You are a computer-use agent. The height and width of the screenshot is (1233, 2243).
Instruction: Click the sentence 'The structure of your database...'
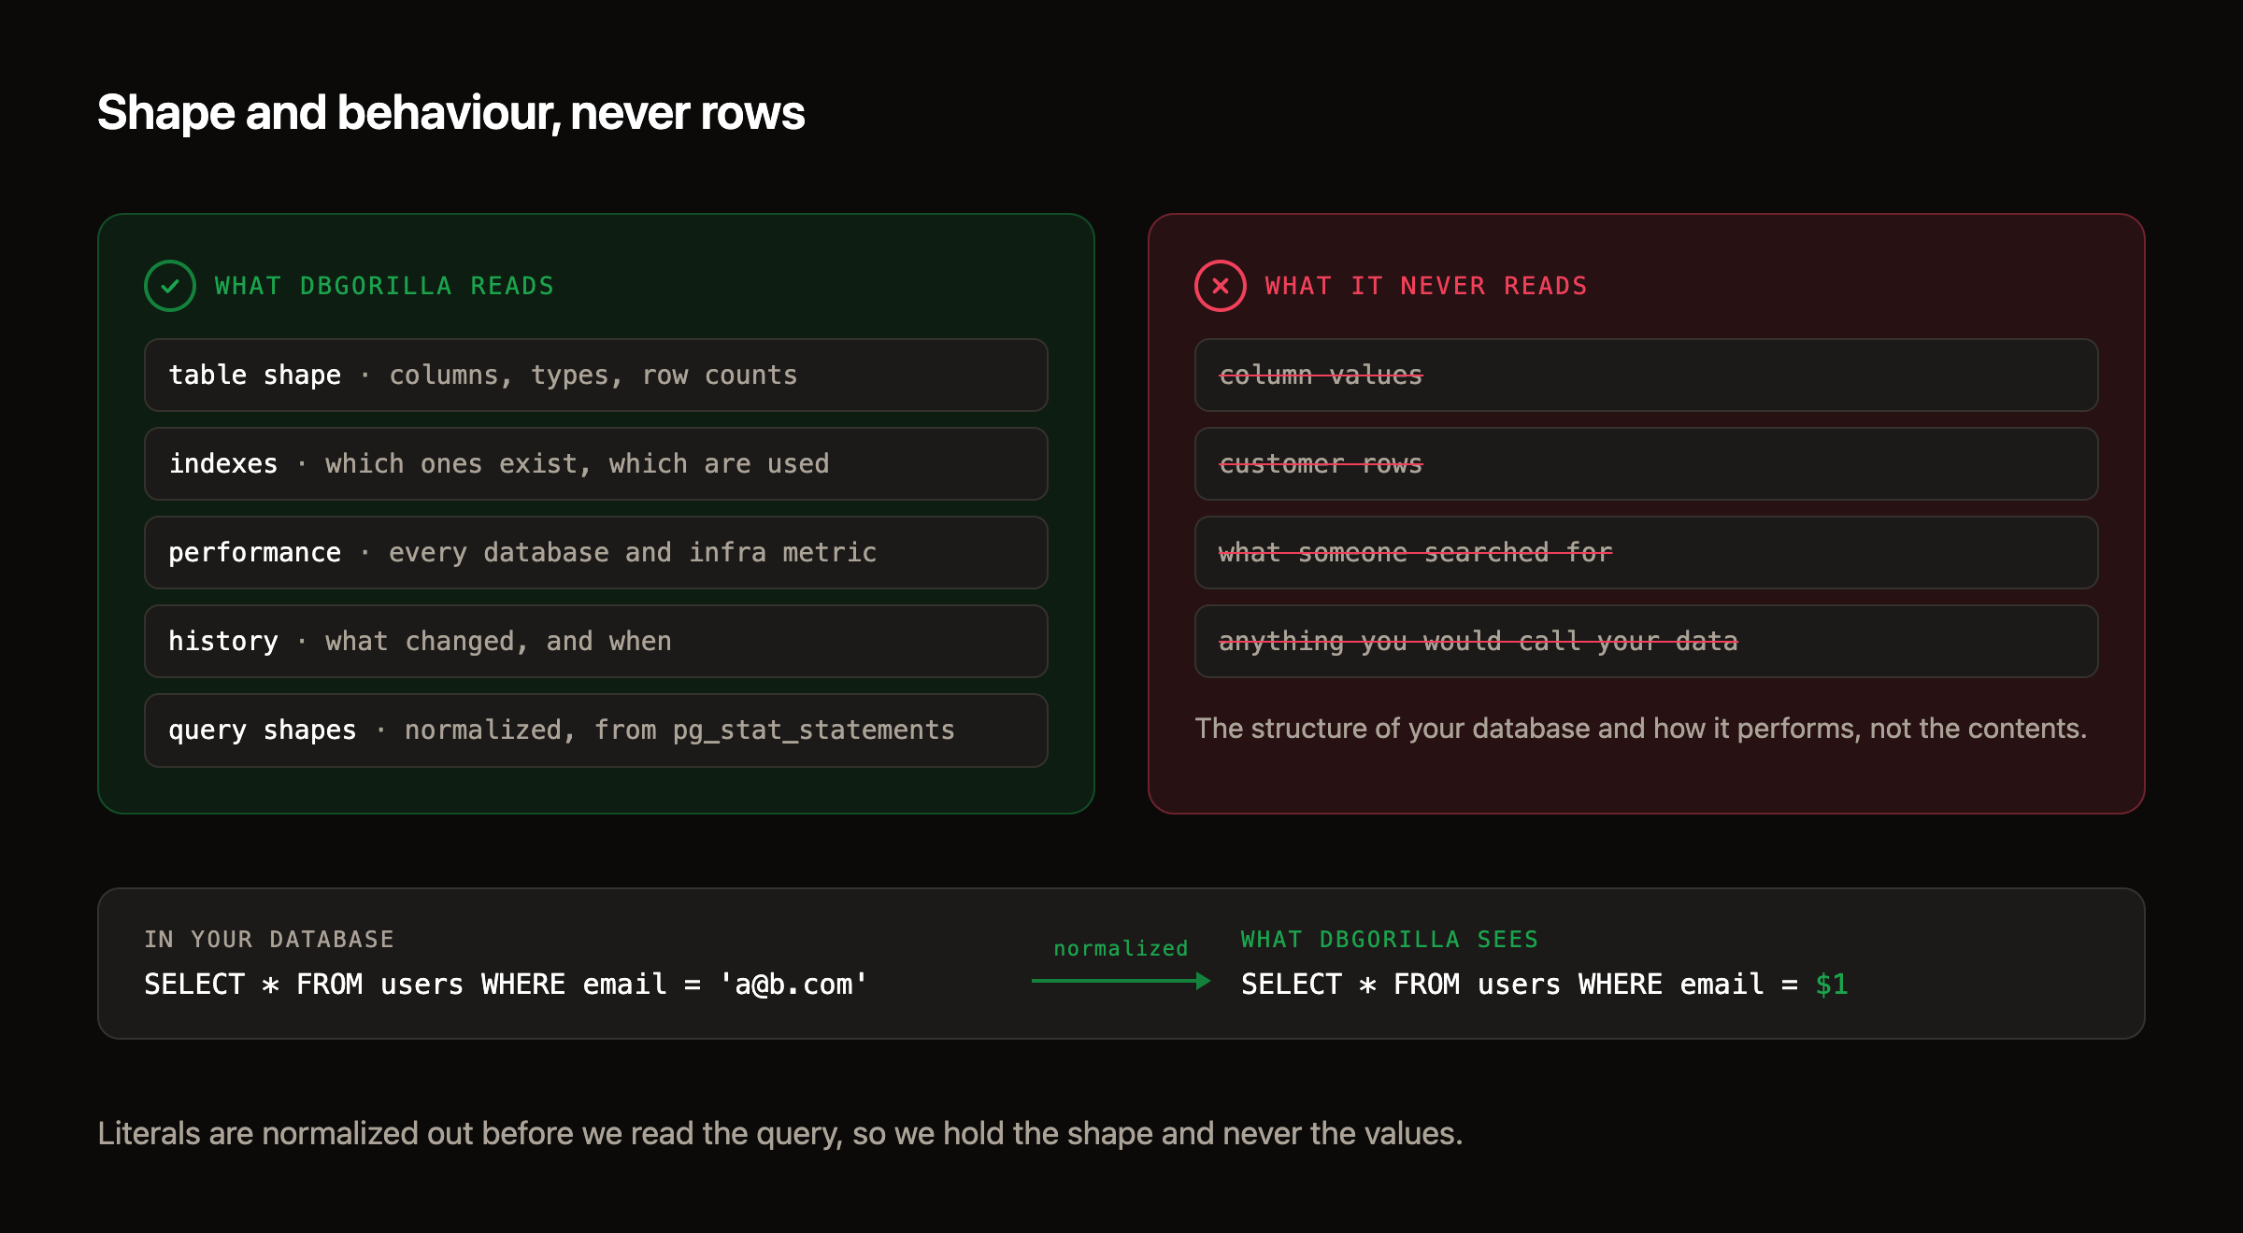(x=1640, y=729)
